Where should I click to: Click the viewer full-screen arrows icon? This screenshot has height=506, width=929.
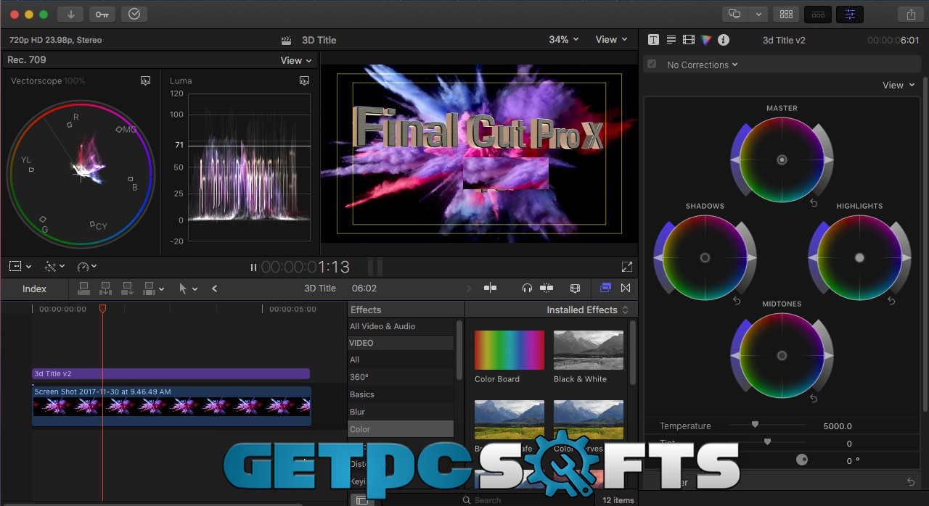tap(627, 267)
